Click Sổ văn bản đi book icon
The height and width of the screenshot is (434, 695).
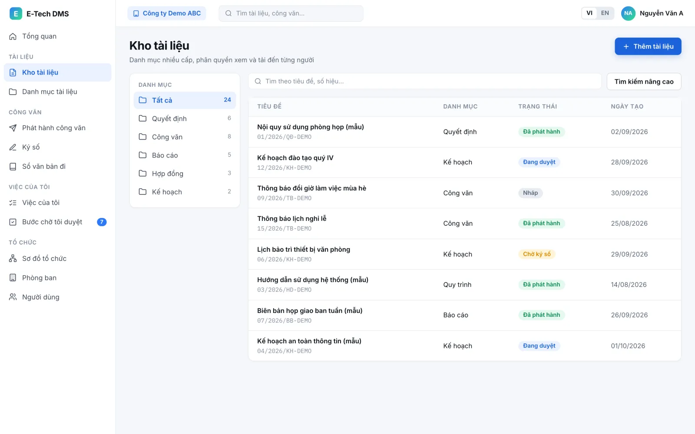tap(13, 167)
